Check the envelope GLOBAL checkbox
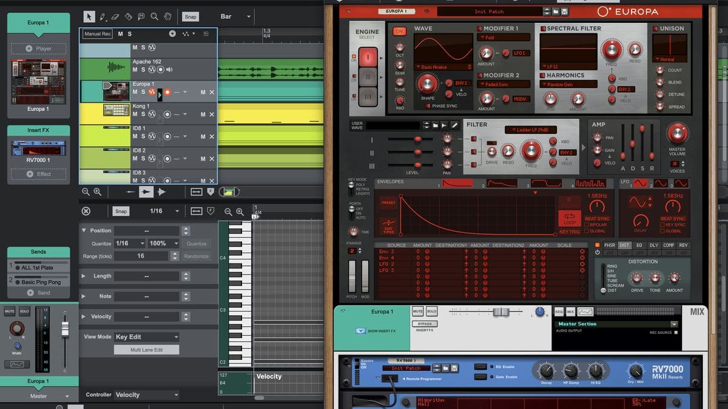This screenshot has width=728, height=409. pos(586,231)
